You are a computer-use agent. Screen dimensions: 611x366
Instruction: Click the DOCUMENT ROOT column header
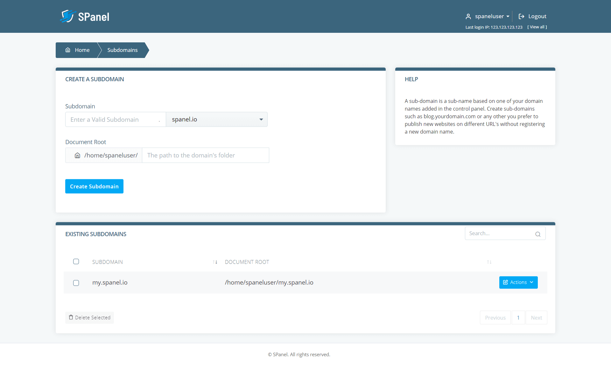coord(247,262)
